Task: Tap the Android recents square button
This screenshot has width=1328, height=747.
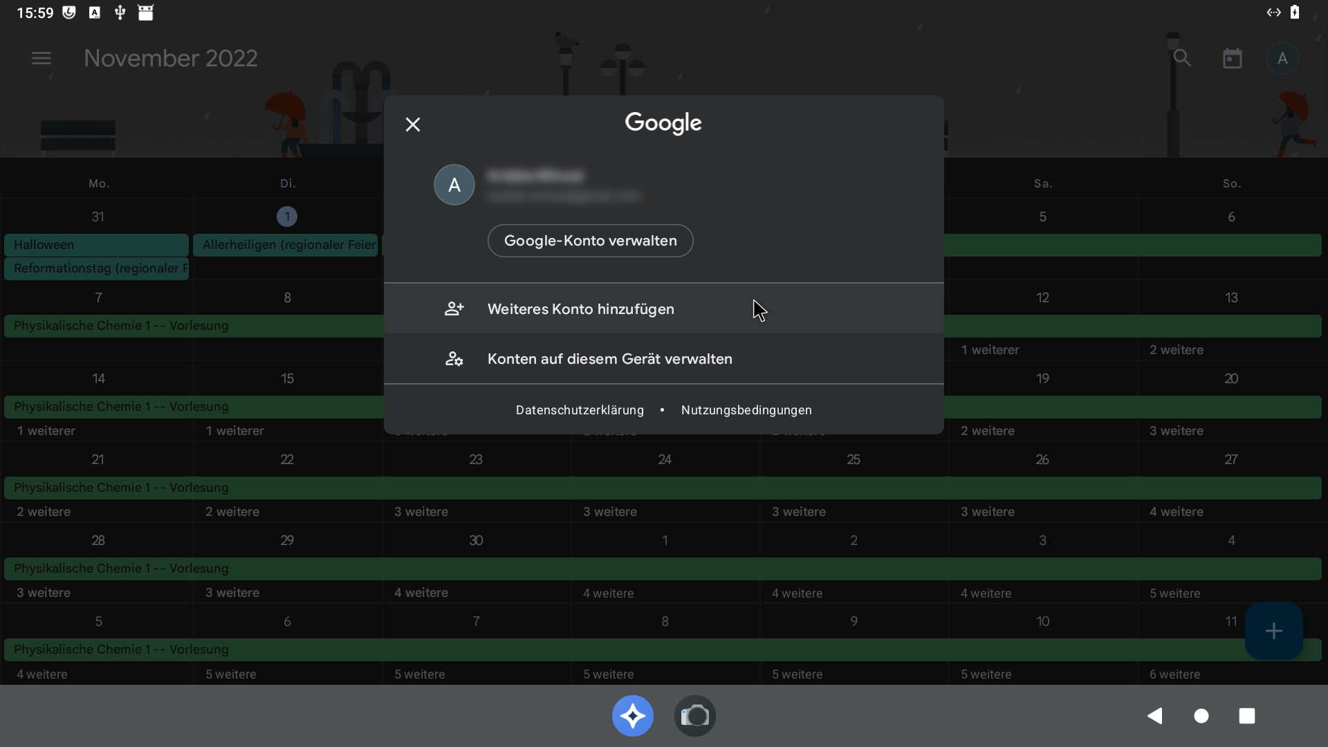Action: (x=1247, y=716)
